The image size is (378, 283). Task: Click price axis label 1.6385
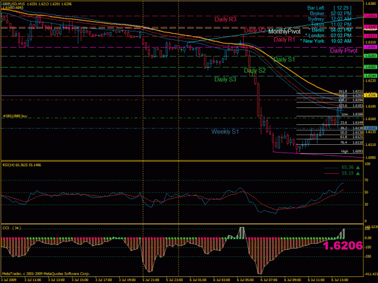(x=371, y=4)
